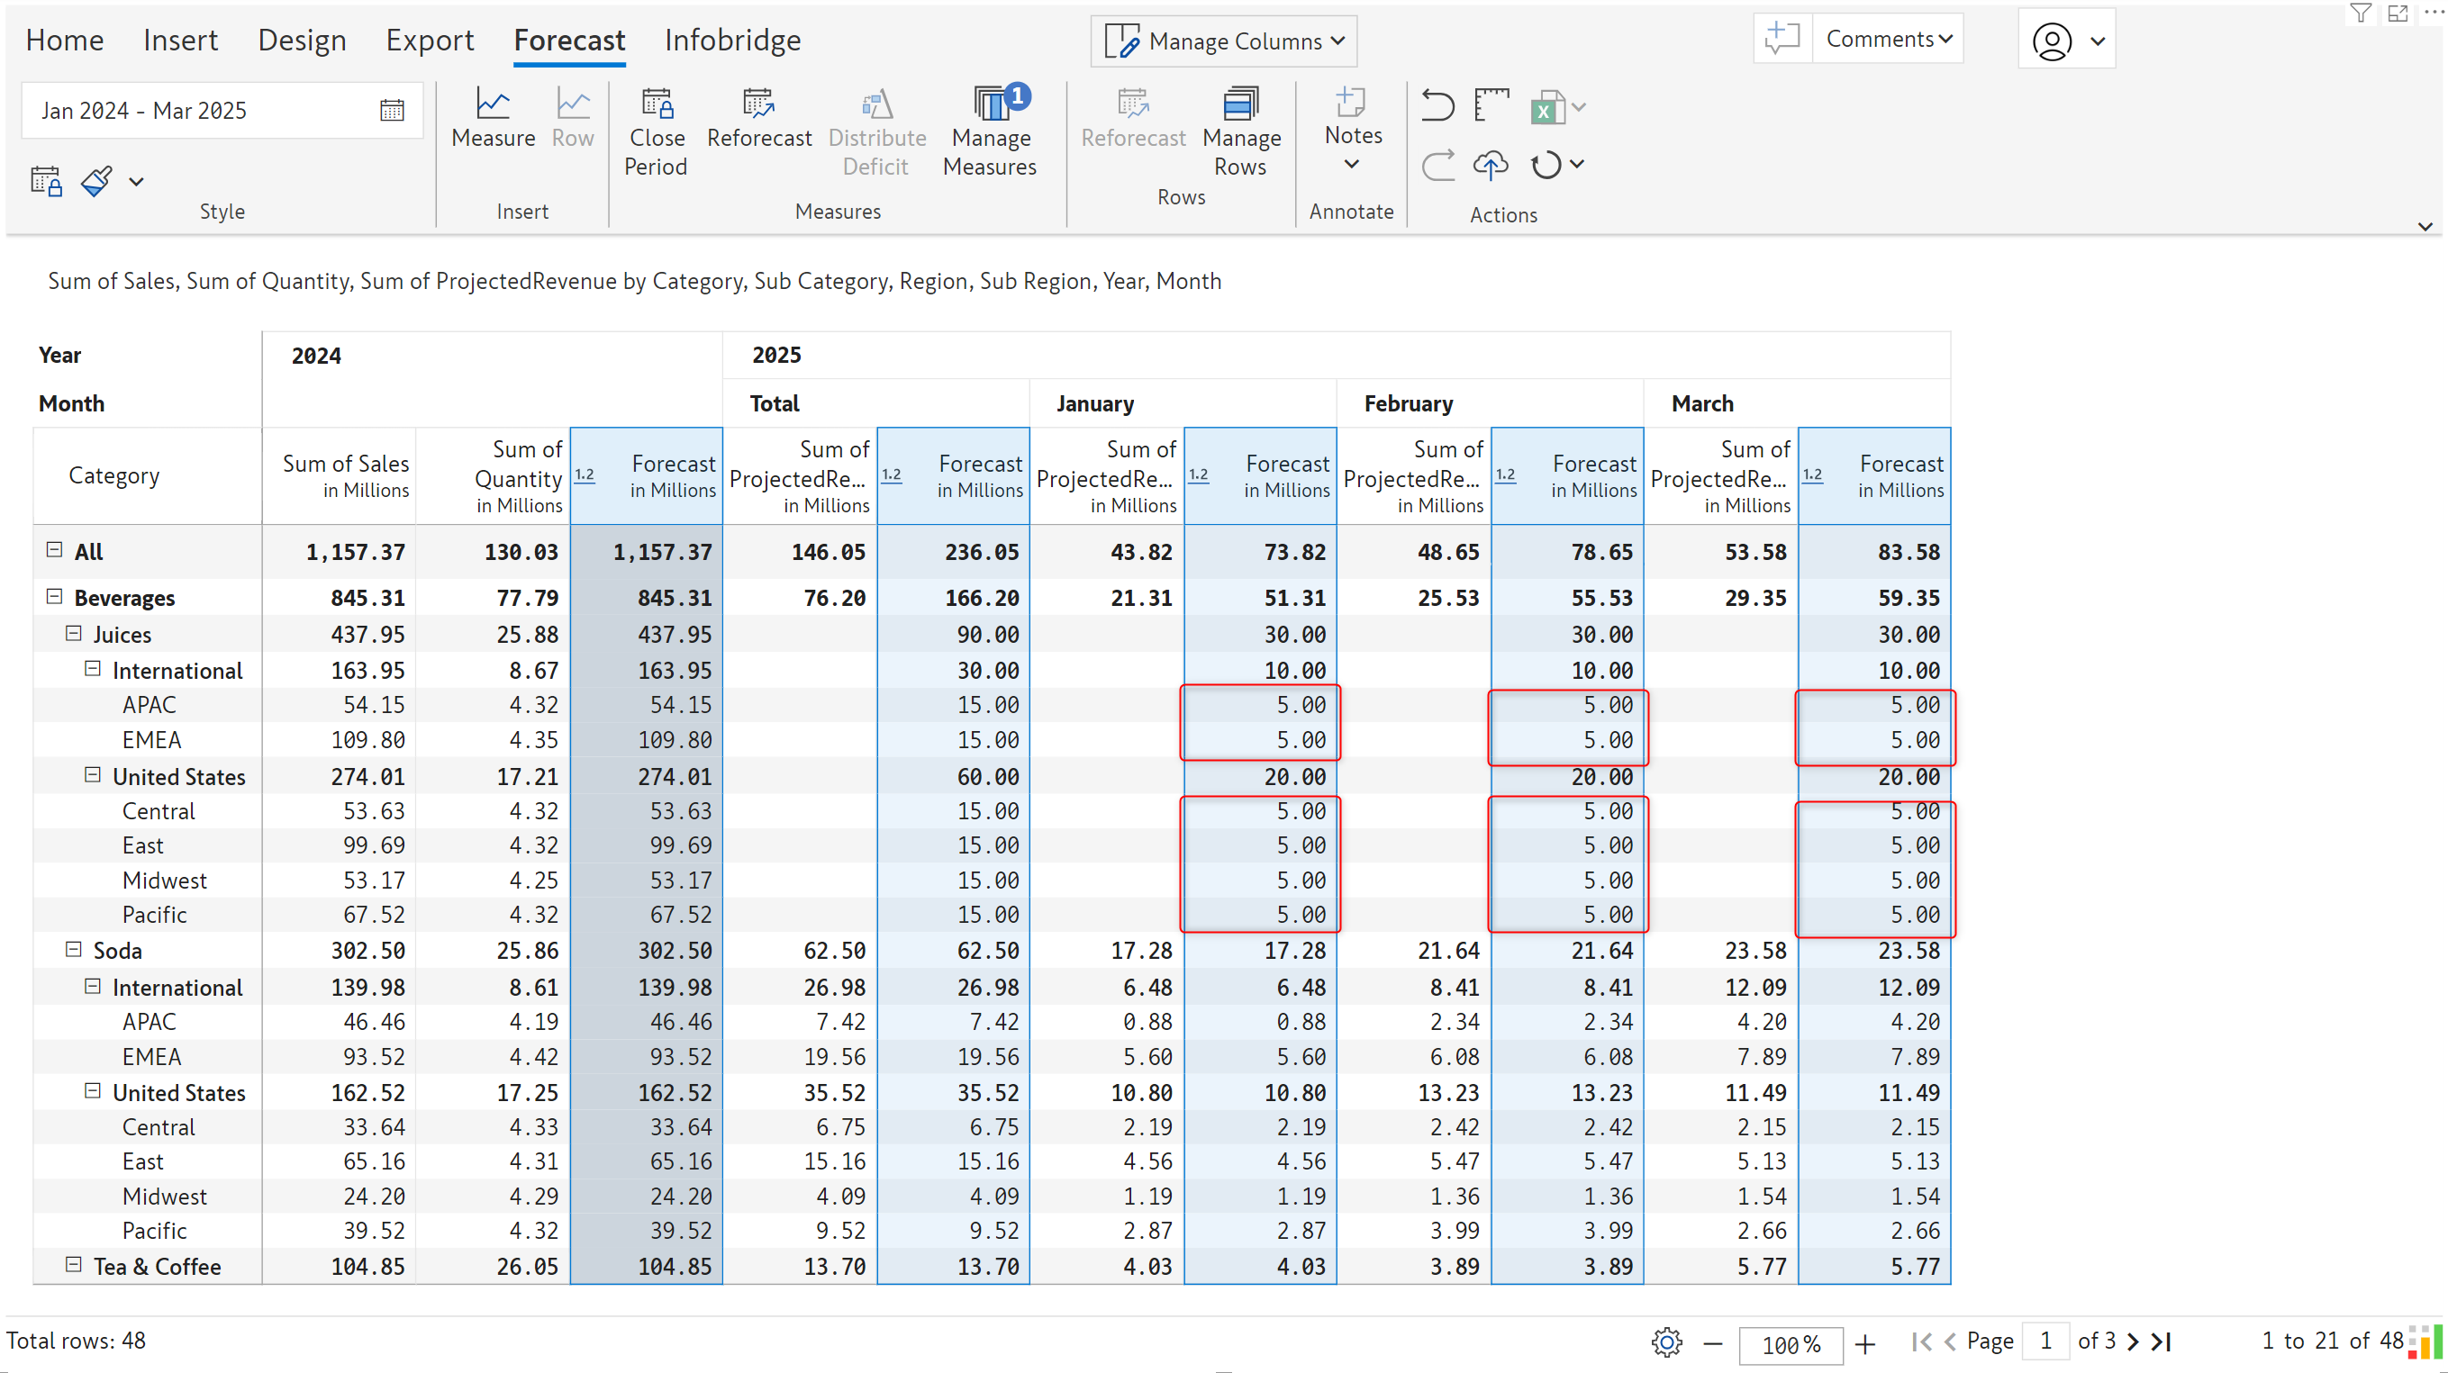Click the date range field Jan 2024 - Mar 2025

click(222, 110)
